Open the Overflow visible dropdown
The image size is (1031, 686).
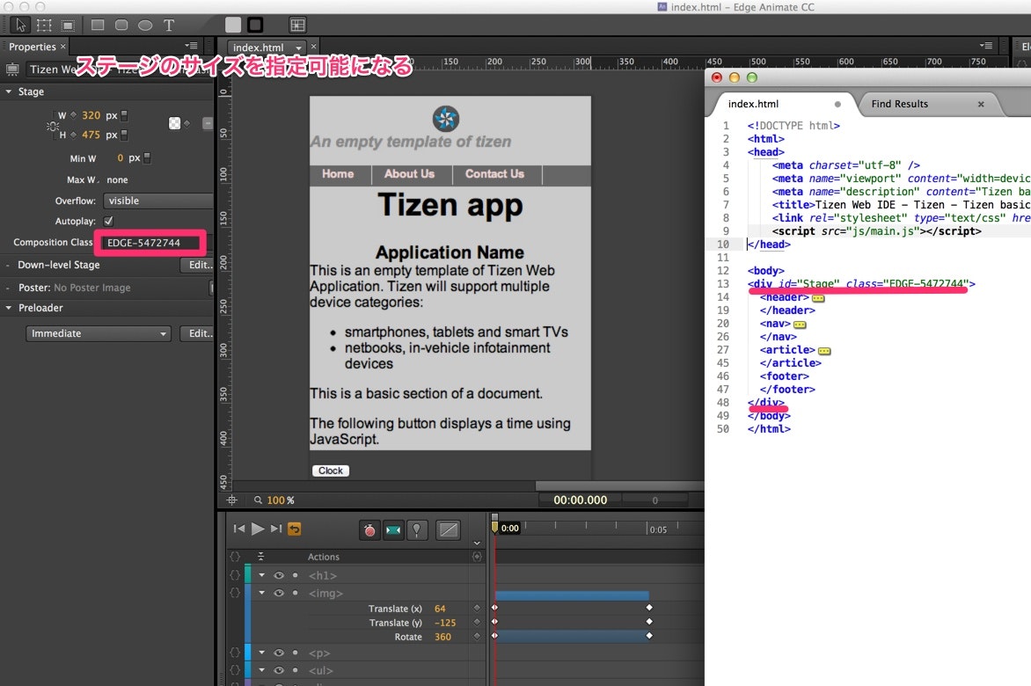pos(157,201)
